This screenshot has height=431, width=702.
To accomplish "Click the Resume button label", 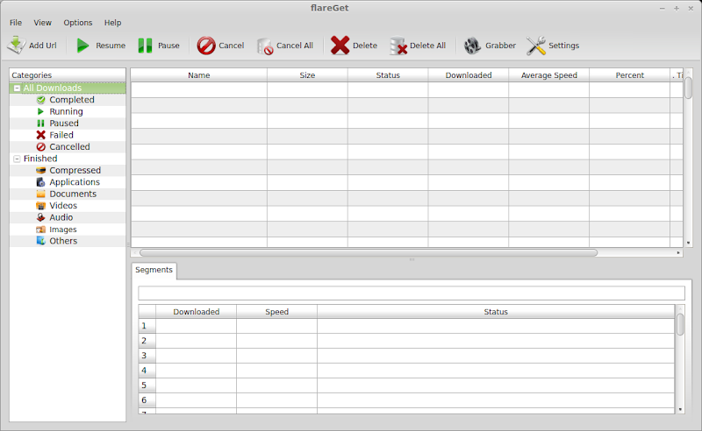I will click(x=111, y=46).
